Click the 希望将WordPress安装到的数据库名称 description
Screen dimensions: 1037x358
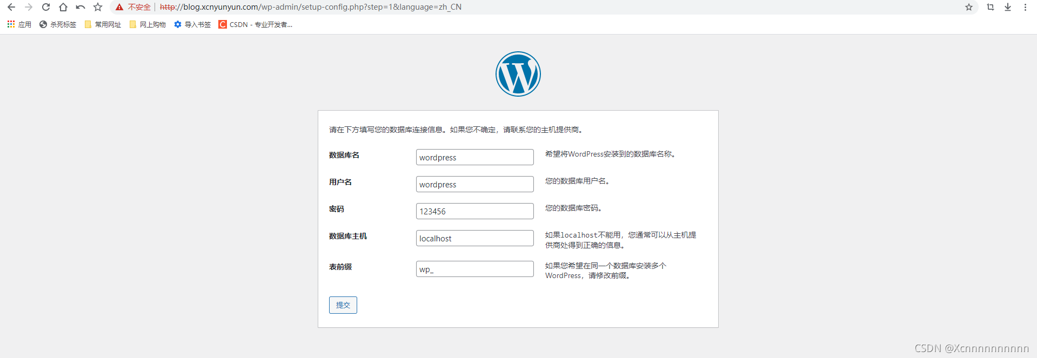[612, 154]
